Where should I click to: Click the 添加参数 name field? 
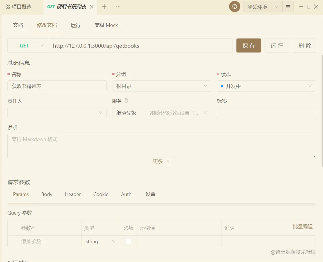50,241
